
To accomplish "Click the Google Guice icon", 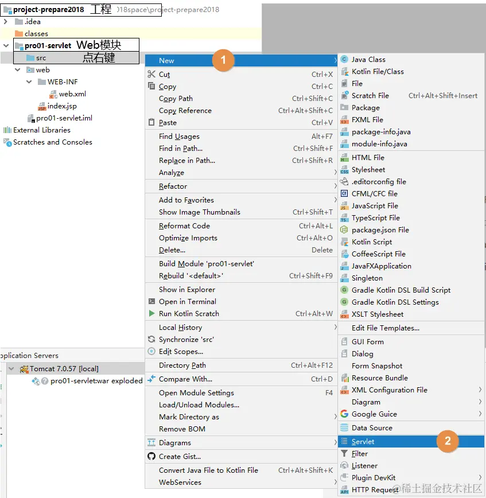I will coord(344,414).
